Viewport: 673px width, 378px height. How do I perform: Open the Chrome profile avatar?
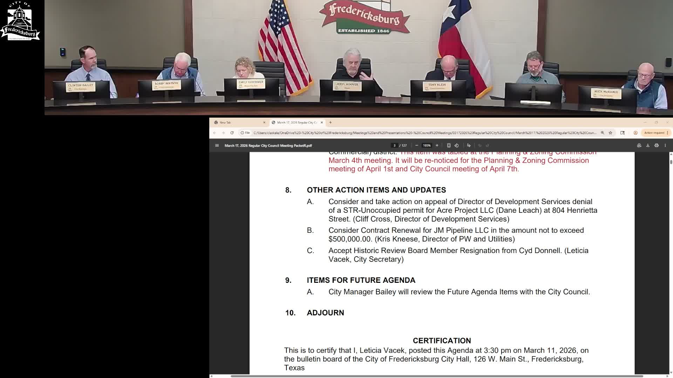point(635,133)
